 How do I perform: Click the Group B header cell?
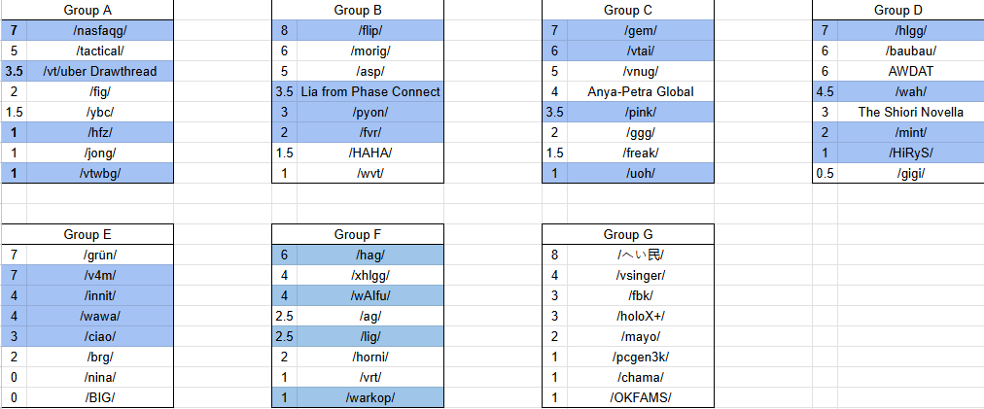[357, 10]
